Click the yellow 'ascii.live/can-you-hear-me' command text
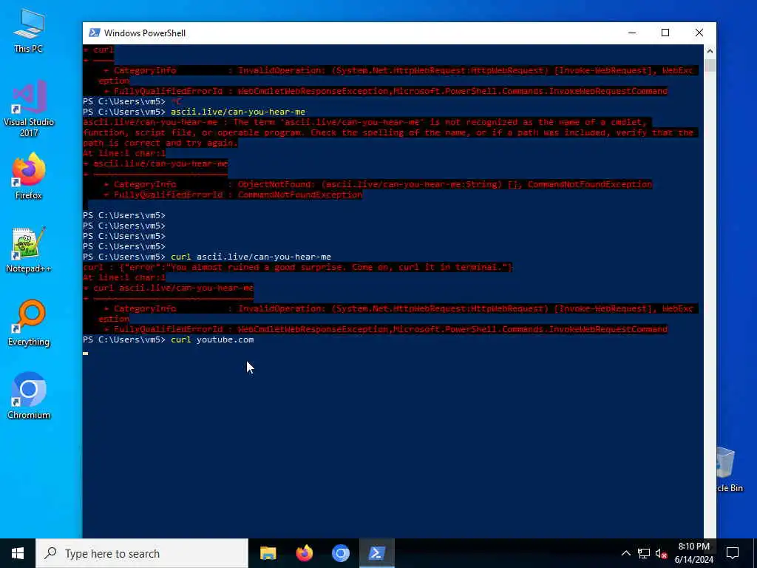 click(x=237, y=112)
